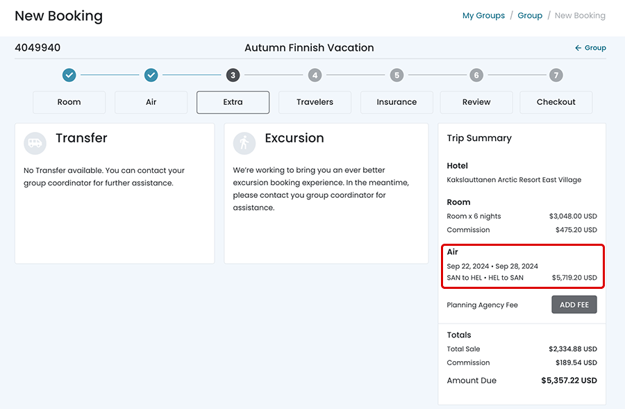Open the Insurance tab
Image resolution: width=625 pixels, height=409 pixels.
[x=397, y=102]
